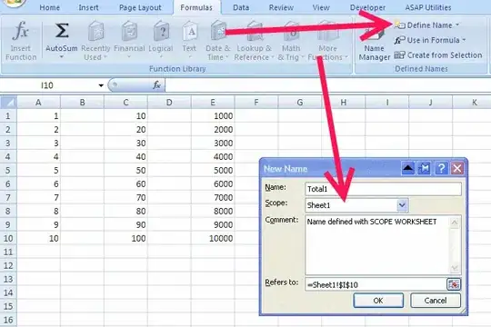Click the AutoSum sigma icon

(x=62, y=31)
